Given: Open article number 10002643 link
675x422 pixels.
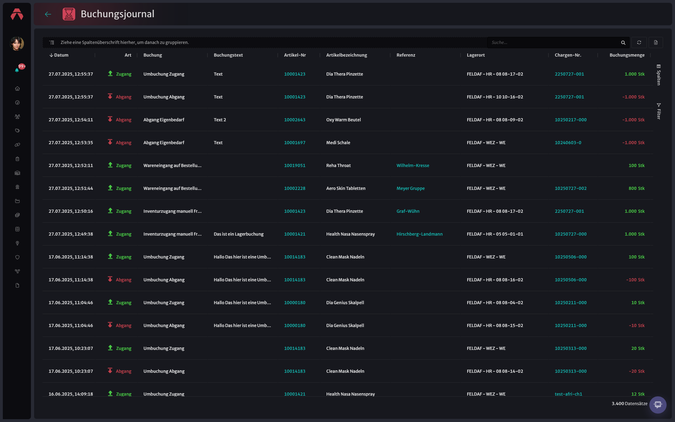Looking at the screenshot, I should [x=295, y=120].
